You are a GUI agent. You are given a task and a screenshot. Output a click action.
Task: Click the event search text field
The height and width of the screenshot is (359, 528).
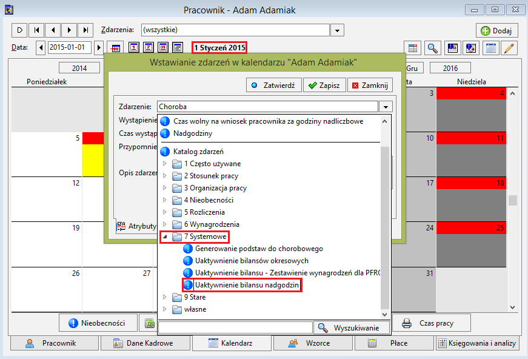(x=235, y=327)
